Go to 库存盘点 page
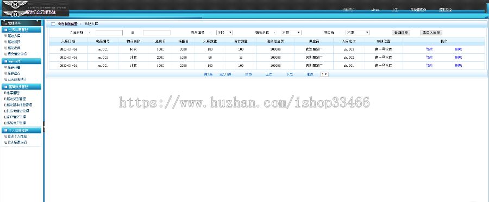Viewport: 489px width, 202px height. pyautogui.click(x=14, y=73)
